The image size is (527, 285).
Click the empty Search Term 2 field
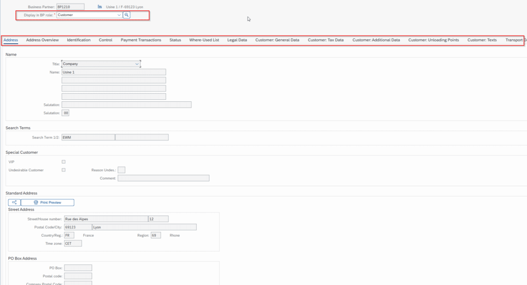tap(142, 137)
